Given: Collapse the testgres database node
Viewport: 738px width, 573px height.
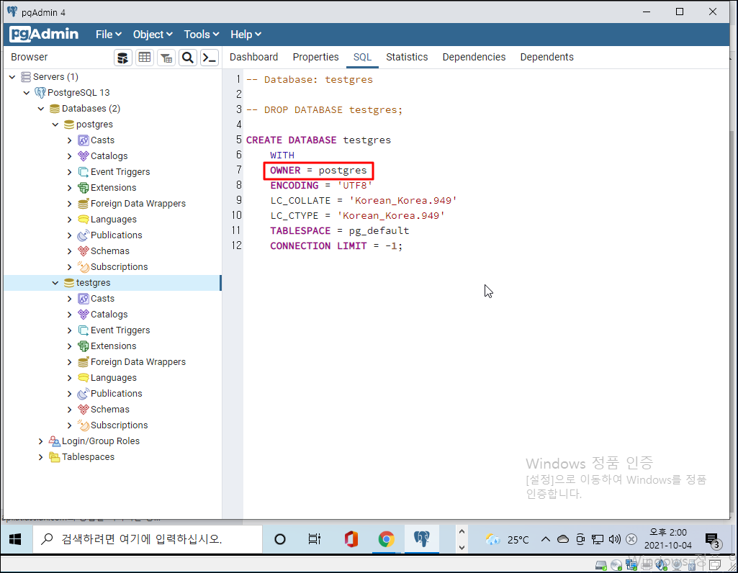Looking at the screenshot, I should [x=55, y=283].
